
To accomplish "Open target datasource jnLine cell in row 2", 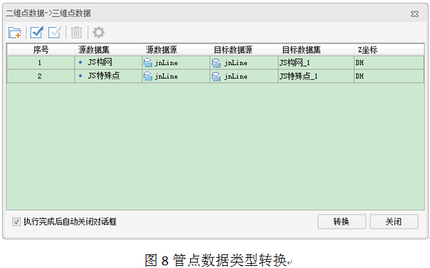I will click(244, 76).
